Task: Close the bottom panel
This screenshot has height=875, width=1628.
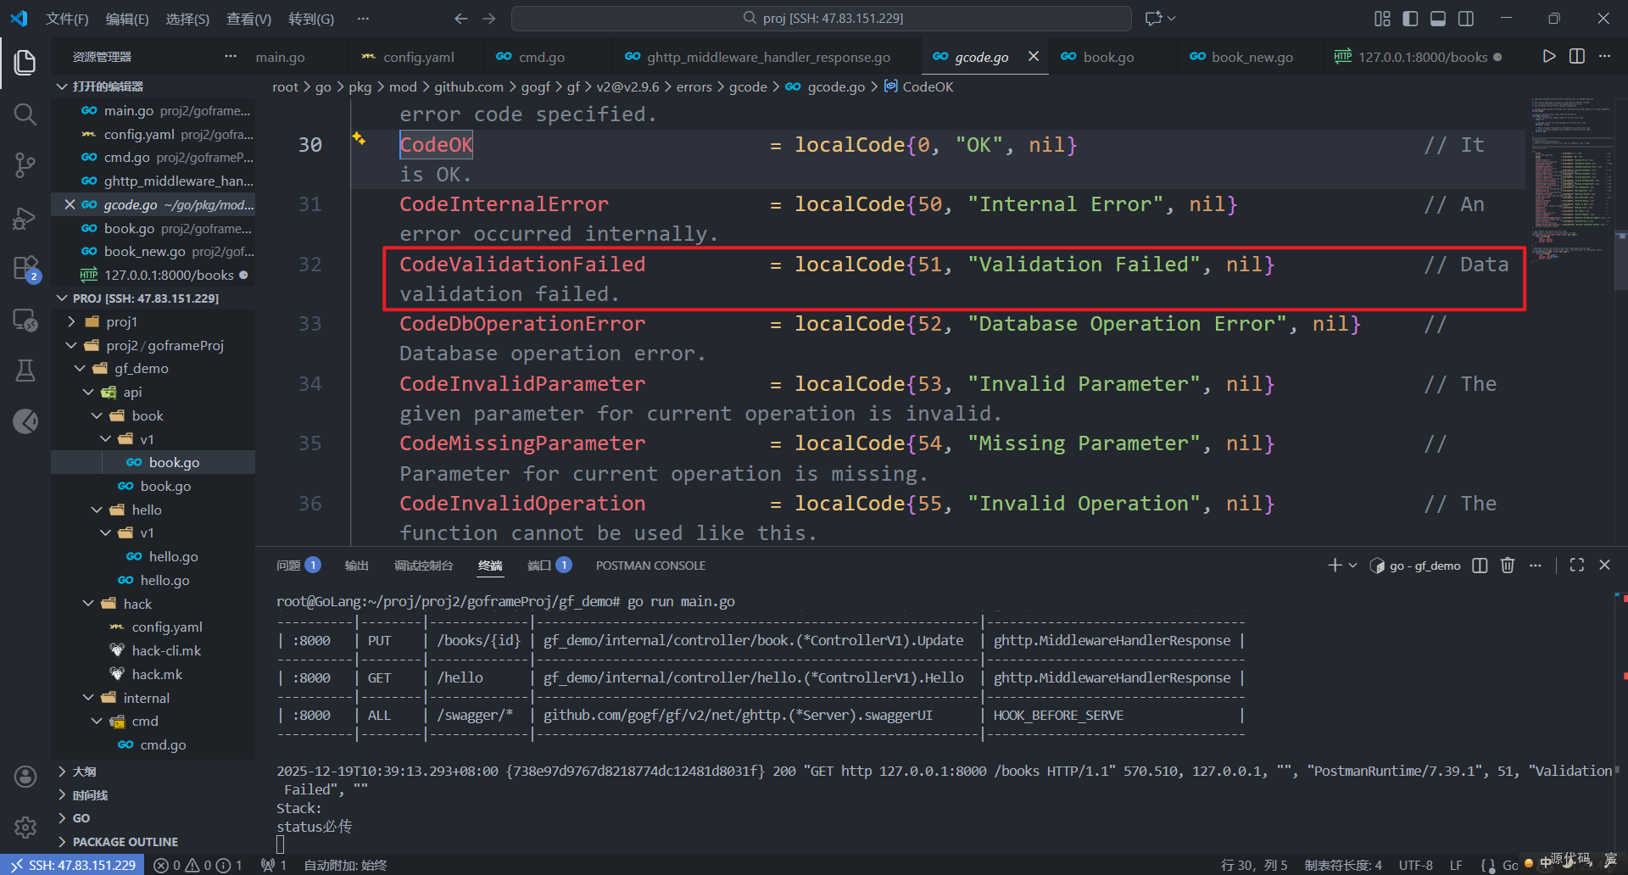Action: [1604, 566]
